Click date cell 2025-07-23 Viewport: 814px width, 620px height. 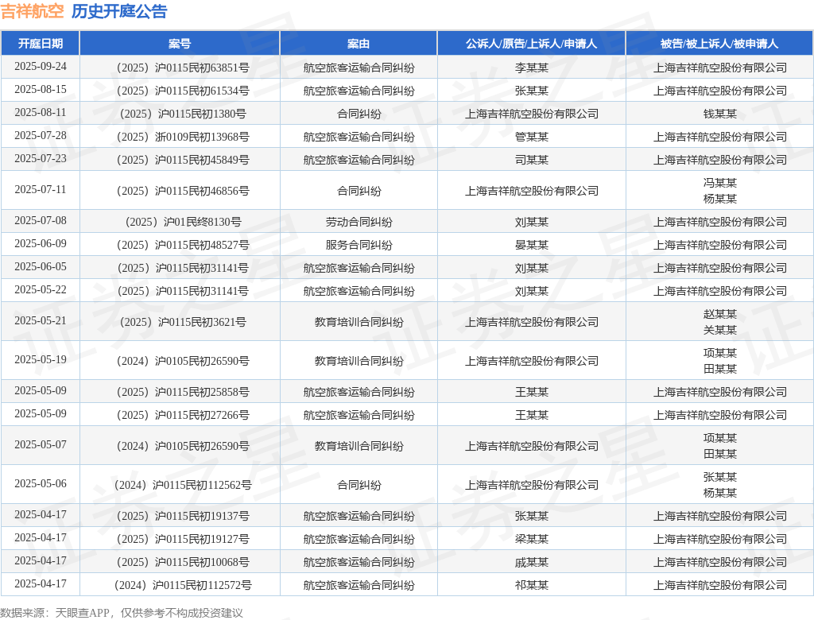pyautogui.click(x=41, y=158)
